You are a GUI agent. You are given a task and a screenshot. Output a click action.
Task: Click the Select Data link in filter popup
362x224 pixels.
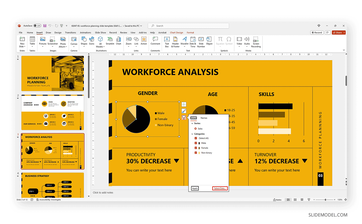tap(220, 188)
